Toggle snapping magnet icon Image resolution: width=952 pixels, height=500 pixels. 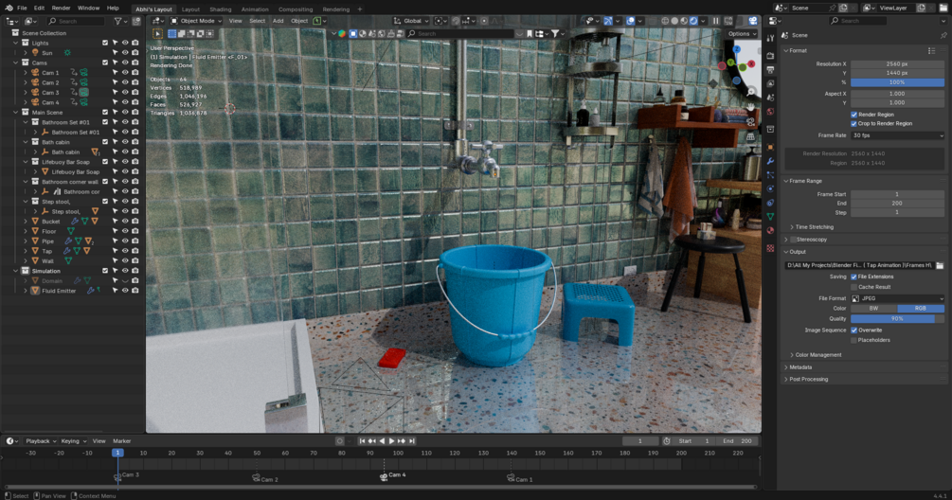pos(456,21)
